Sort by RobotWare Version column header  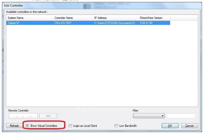154,18
